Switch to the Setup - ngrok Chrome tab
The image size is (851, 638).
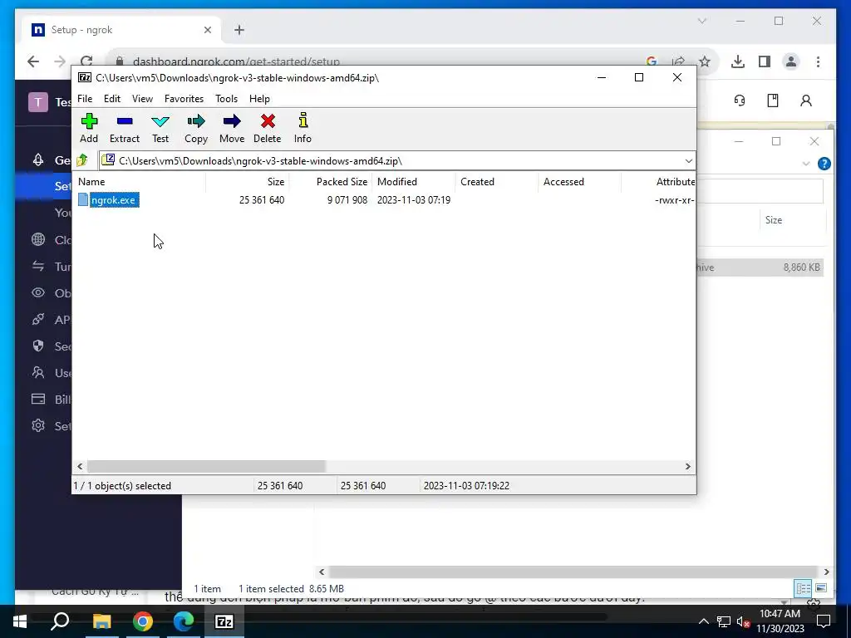(121, 30)
